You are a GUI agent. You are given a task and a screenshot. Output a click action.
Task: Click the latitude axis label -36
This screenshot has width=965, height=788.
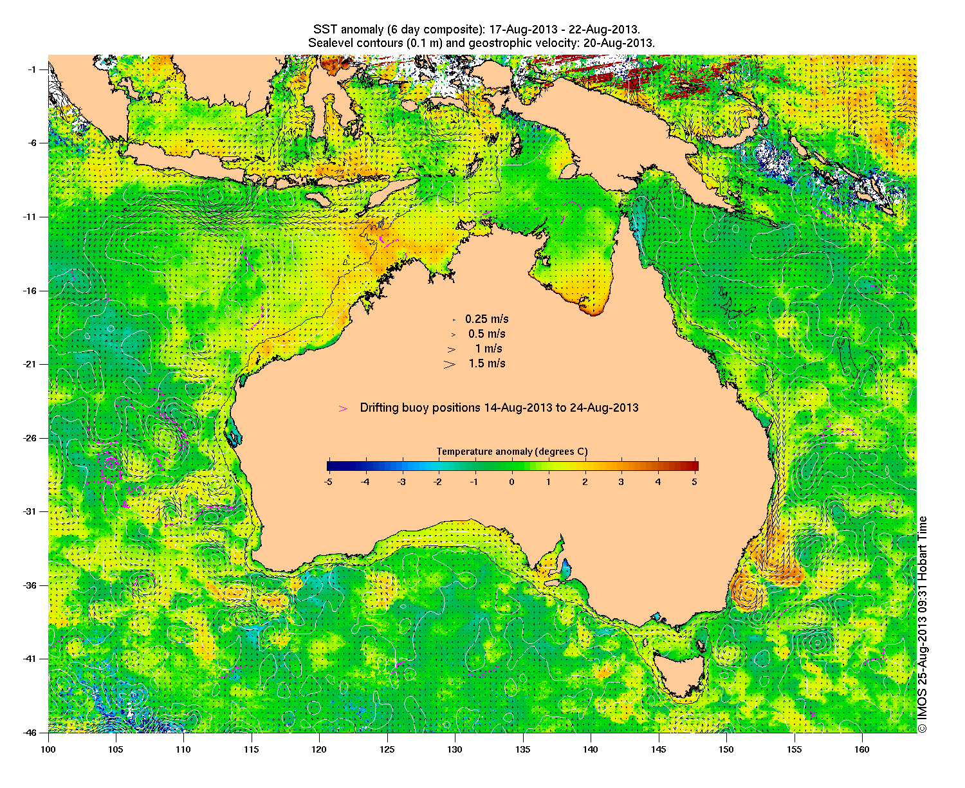[x=30, y=585]
